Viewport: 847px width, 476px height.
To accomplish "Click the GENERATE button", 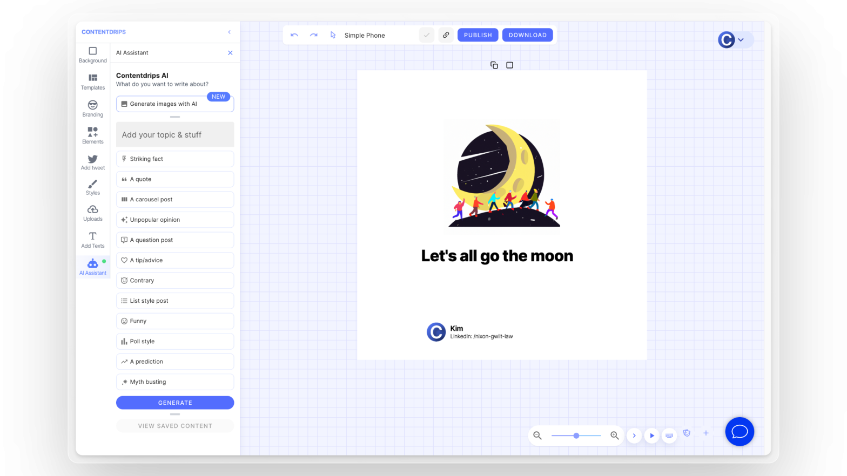I will coord(175,403).
